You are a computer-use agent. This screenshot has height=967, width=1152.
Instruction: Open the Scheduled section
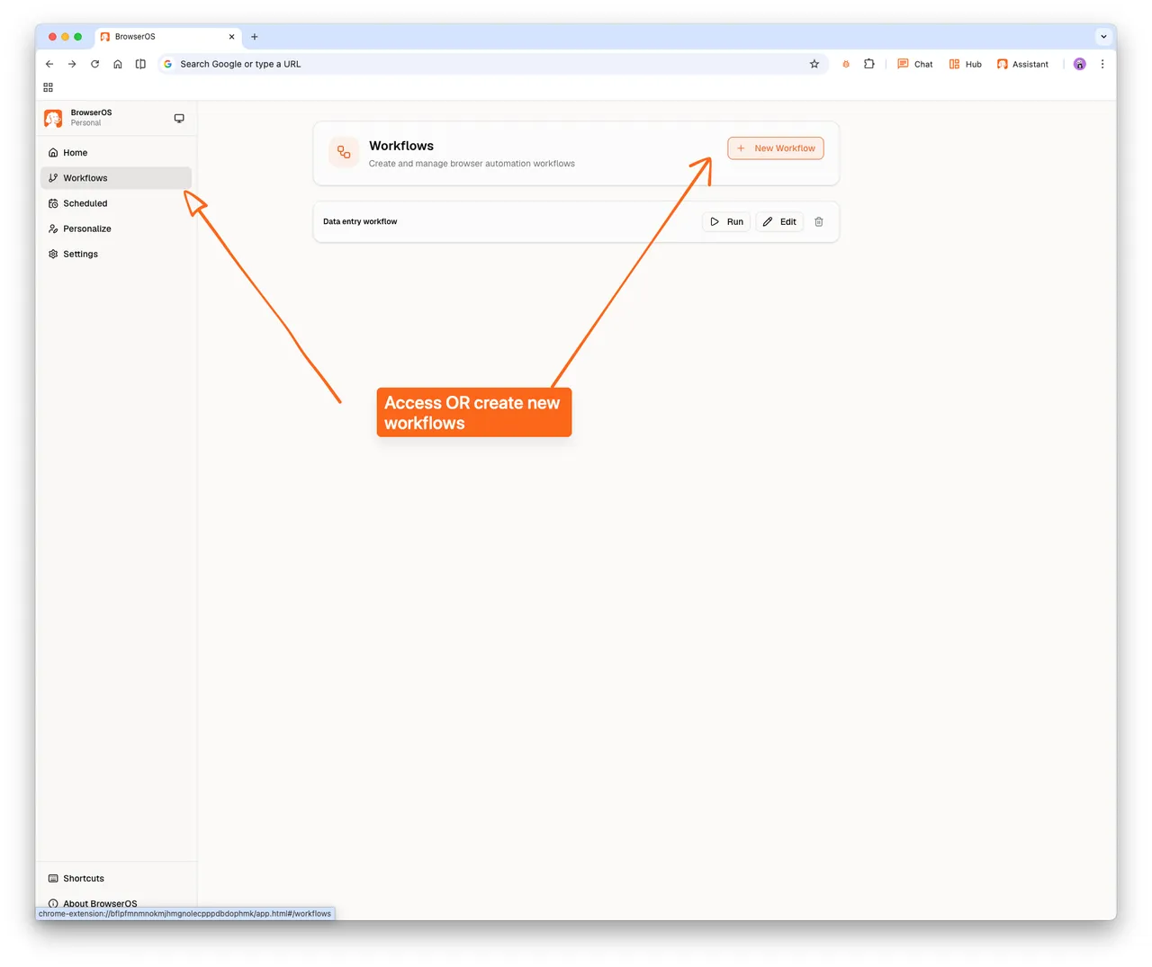[x=116, y=203]
